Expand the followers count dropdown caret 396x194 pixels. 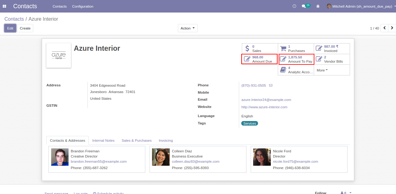pos(351,193)
